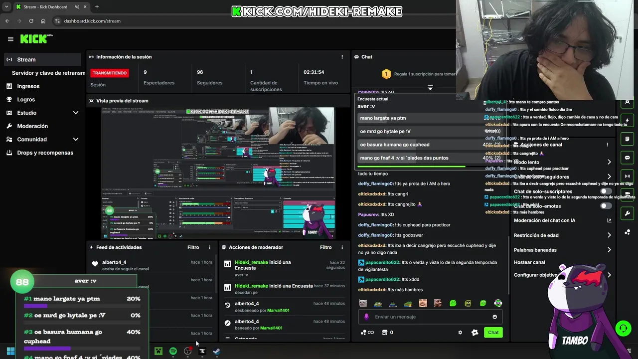Viewport: 638px width, 359px height.
Task: Toggle Chat de solo-suscriptores switch
Action: (x=606, y=191)
